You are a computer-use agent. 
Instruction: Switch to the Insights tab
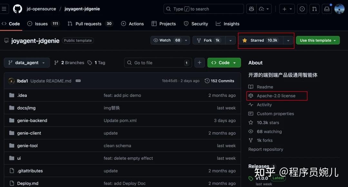click(228, 24)
